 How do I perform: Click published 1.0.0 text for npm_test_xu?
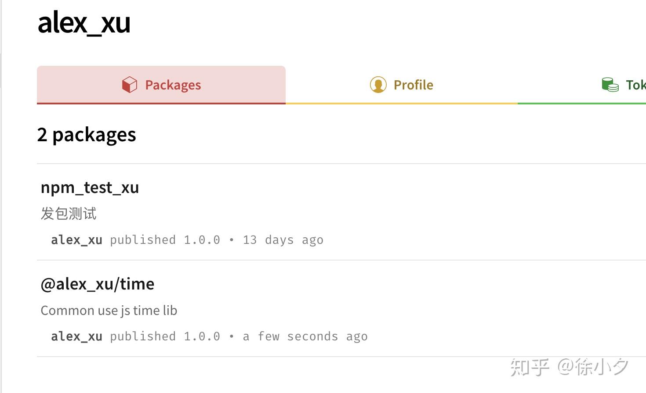pyautogui.click(x=165, y=240)
